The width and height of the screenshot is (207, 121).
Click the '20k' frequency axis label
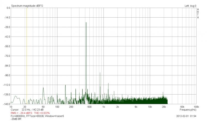pyautogui.click(x=164, y=107)
